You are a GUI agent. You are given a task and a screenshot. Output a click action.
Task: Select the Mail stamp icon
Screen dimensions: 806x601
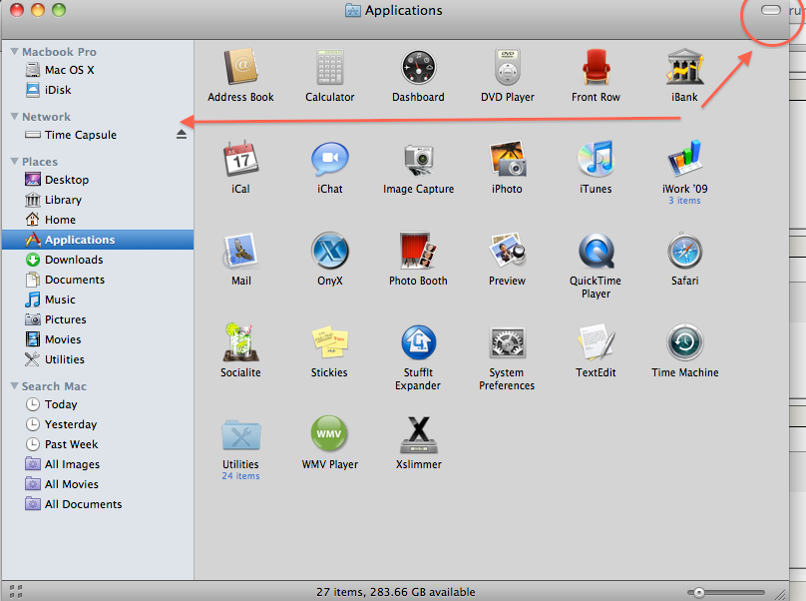coord(240,252)
